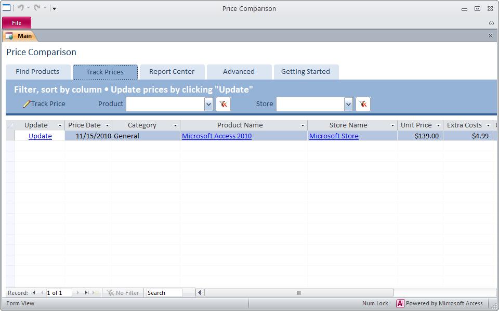Open the Microsoft Access 2010 product link
The image size is (499, 311).
[217, 136]
